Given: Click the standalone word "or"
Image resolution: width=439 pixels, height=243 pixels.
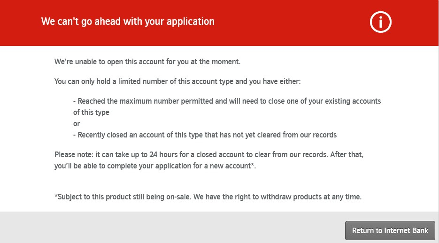Looking at the screenshot, I should point(77,124).
